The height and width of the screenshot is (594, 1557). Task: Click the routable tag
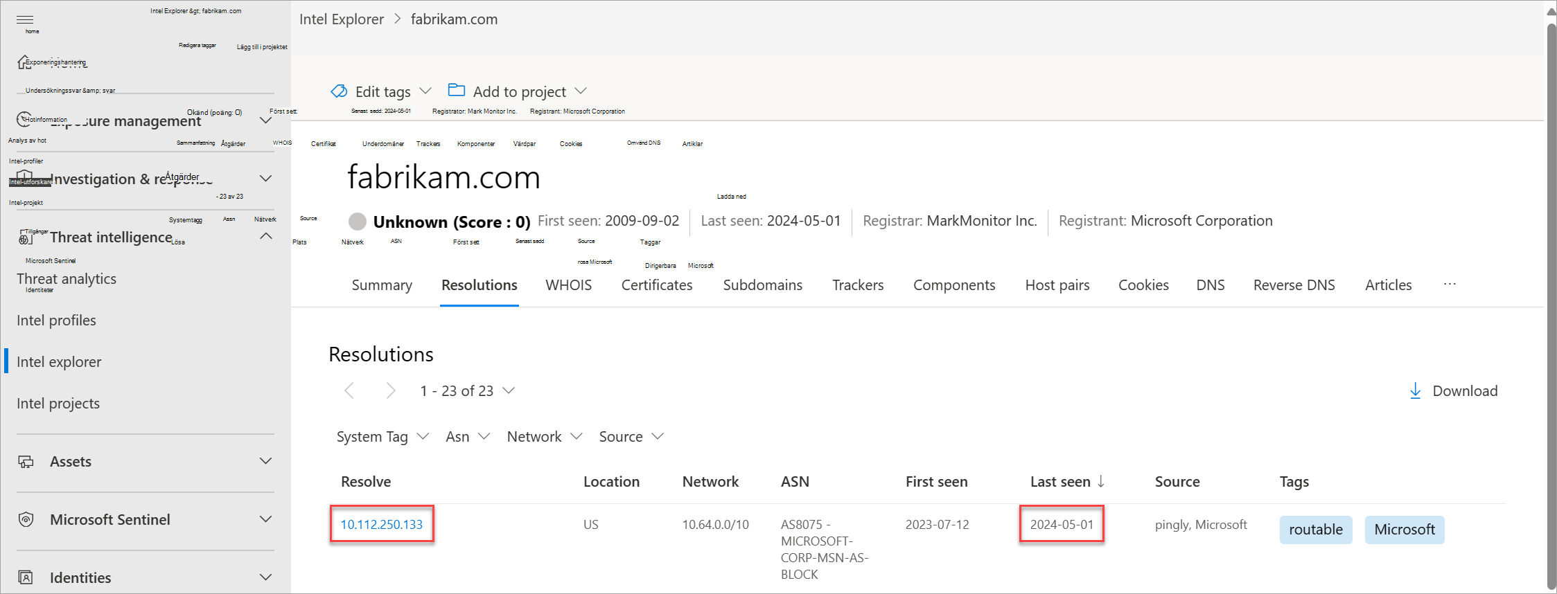[x=1316, y=530]
